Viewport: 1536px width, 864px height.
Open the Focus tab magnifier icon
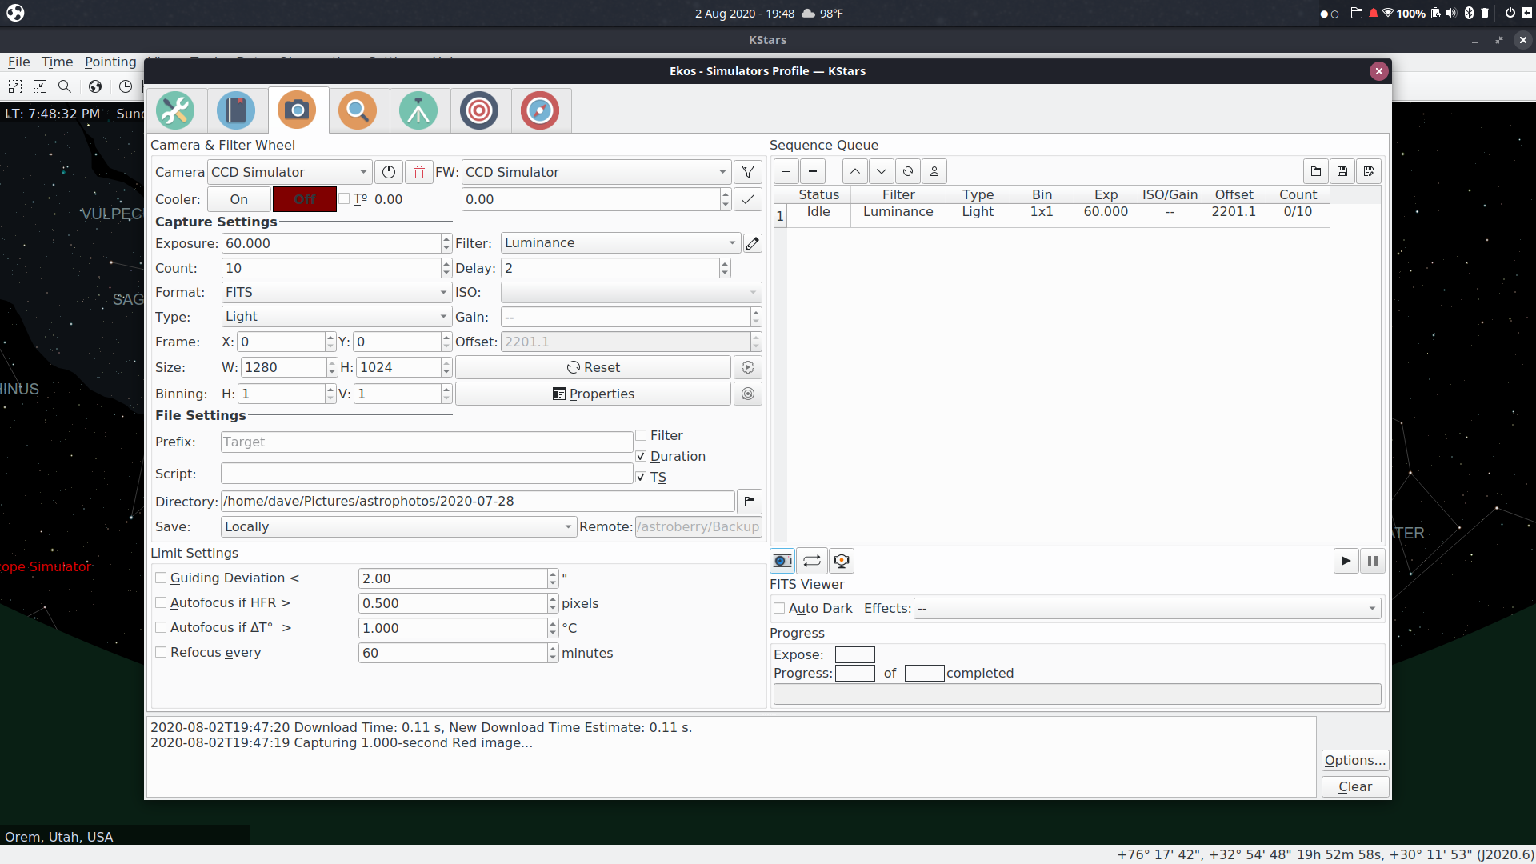coord(358,110)
